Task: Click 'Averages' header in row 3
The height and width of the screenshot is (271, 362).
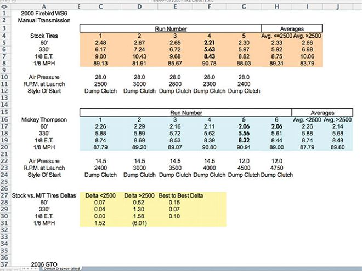Action: coord(292,29)
